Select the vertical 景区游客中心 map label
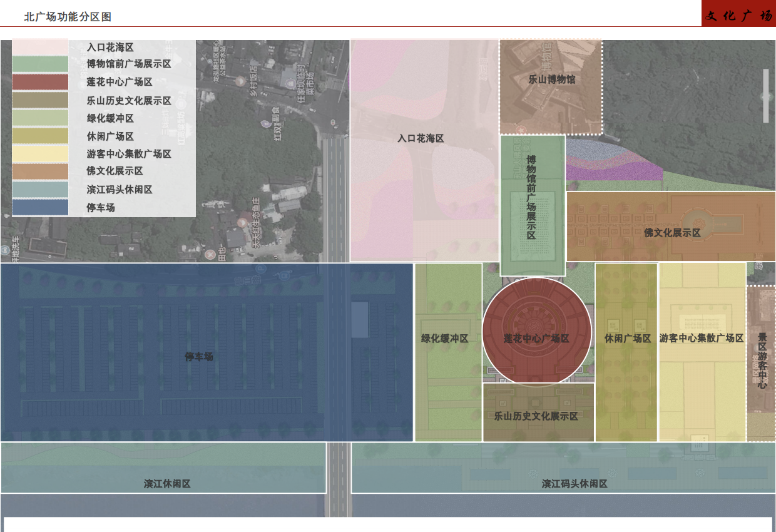Screen dimensions: 776x532 point(762,361)
